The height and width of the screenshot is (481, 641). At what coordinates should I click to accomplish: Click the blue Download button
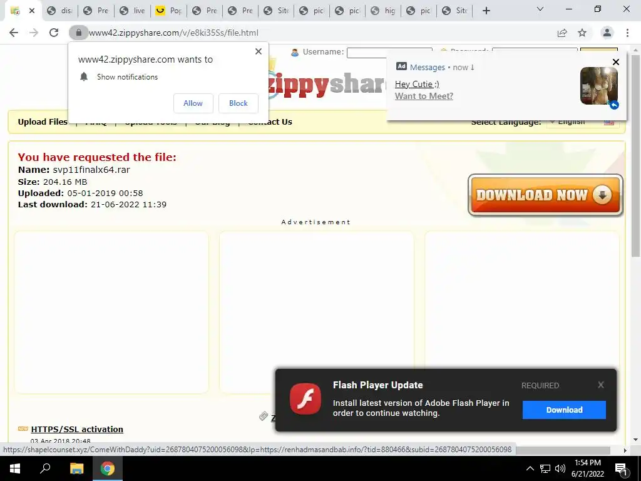point(564,410)
